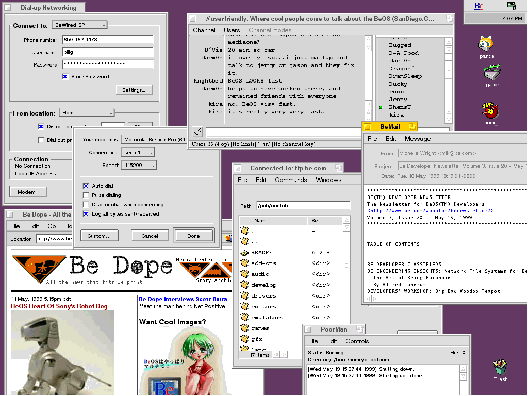Click the Name column header in FTP list
Image resolution: width=528 pixels, height=396 pixels.
point(273,221)
